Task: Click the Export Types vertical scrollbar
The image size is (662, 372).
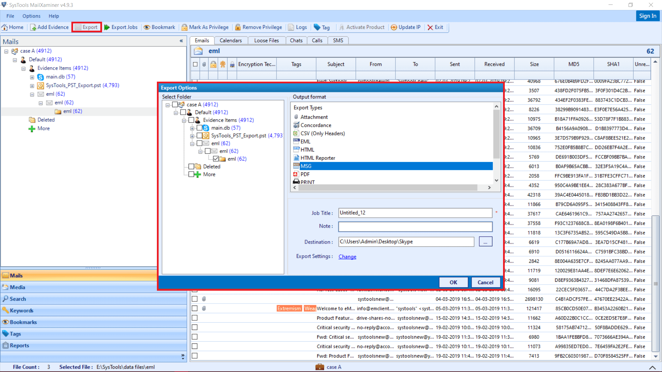Action: [x=496, y=134]
